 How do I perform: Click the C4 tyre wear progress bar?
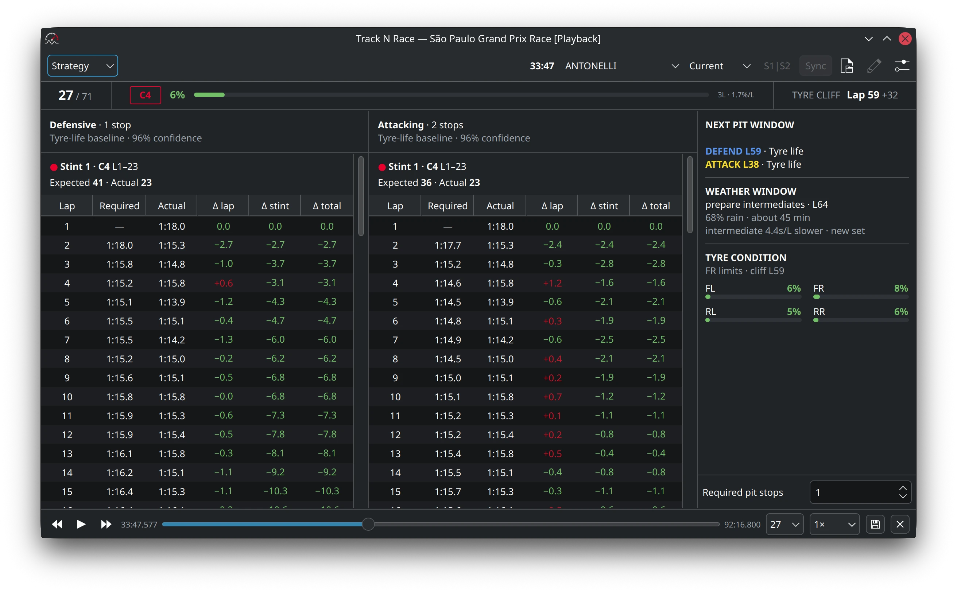pos(451,95)
